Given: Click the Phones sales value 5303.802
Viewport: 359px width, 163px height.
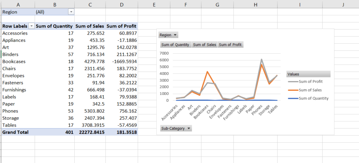Looking at the screenshot, I should [x=94, y=111].
